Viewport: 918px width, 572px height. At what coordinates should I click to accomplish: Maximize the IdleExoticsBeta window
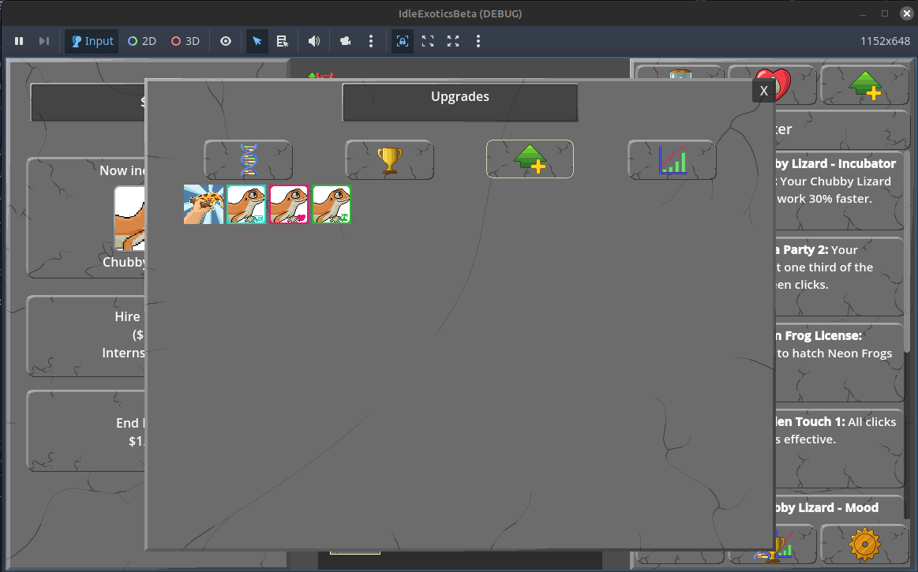click(x=885, y=13)
